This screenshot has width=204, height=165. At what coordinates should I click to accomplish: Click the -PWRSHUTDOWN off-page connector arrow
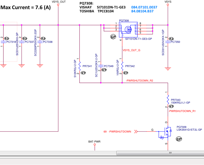click(x=136, y=132)
